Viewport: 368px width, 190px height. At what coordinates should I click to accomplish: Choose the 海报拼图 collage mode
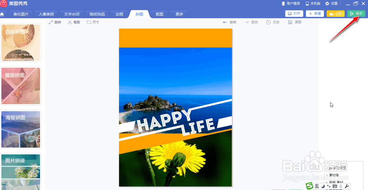coord(21,129)
